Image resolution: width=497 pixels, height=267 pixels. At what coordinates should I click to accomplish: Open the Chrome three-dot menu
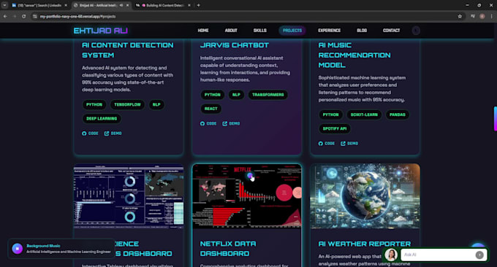[x=491, y=16]
